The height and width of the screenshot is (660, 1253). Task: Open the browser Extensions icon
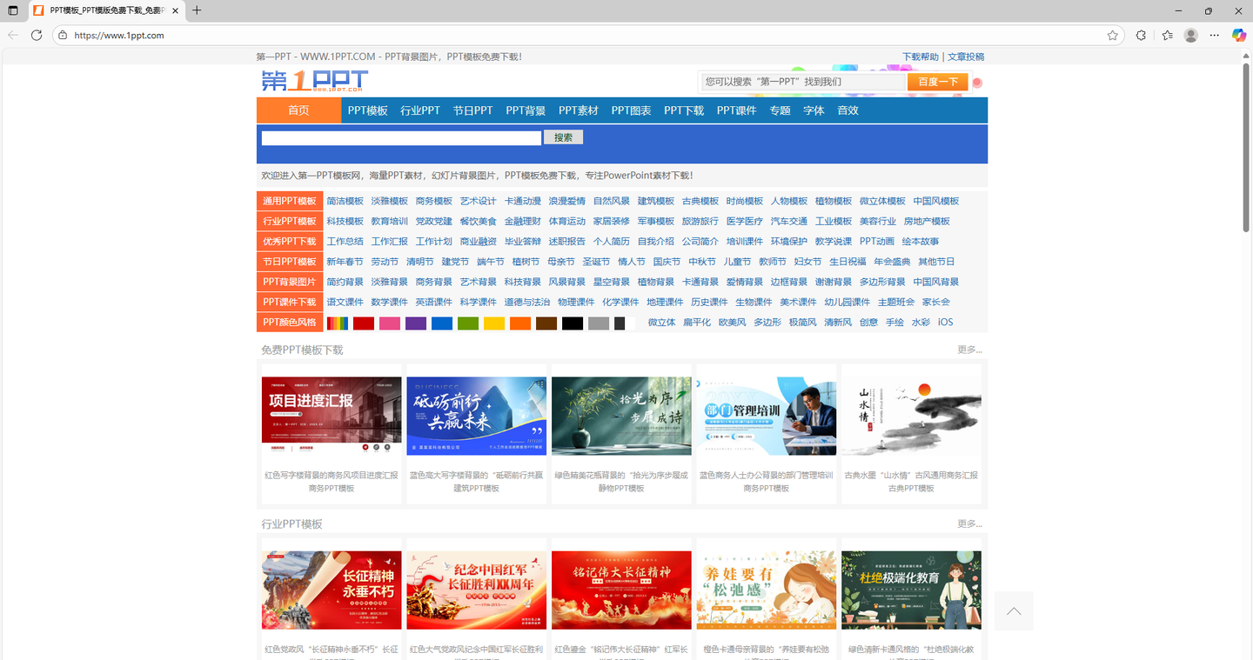[x=1142, y=36]
